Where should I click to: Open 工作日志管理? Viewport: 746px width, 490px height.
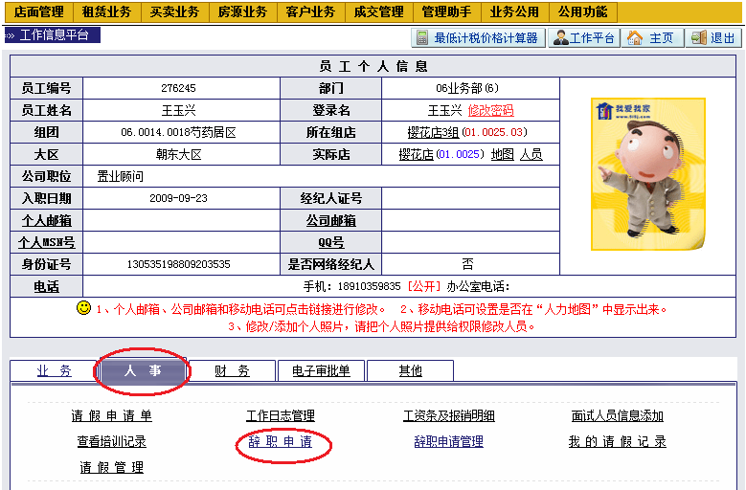281,416
